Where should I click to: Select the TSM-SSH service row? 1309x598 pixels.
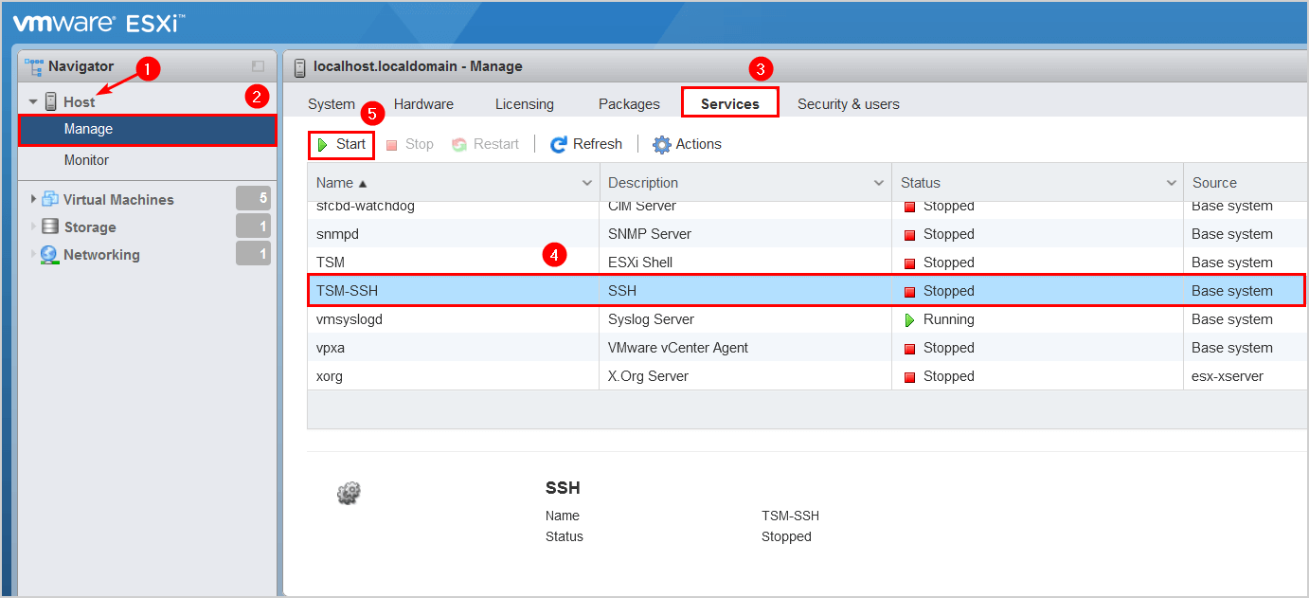coord(807,291)
